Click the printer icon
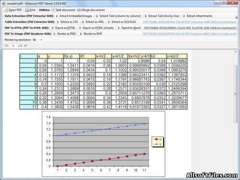 (27, 10)
